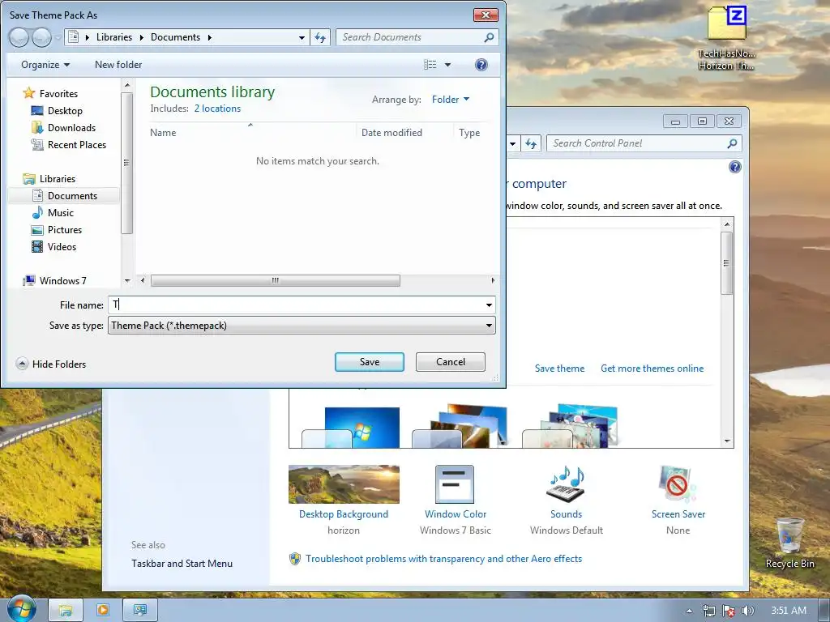The height and width of the screenshot is (622, 830).
Task: Open the Videos library
Action: (62, 246)
